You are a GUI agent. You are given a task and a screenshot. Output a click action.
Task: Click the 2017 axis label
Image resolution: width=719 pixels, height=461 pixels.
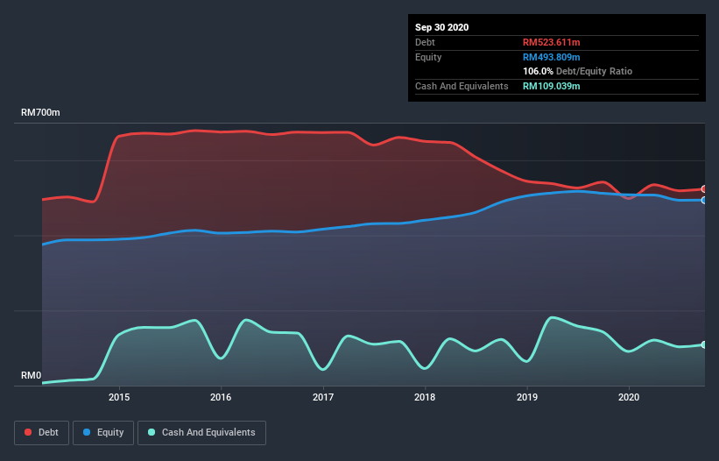click(x=323, y=397)
